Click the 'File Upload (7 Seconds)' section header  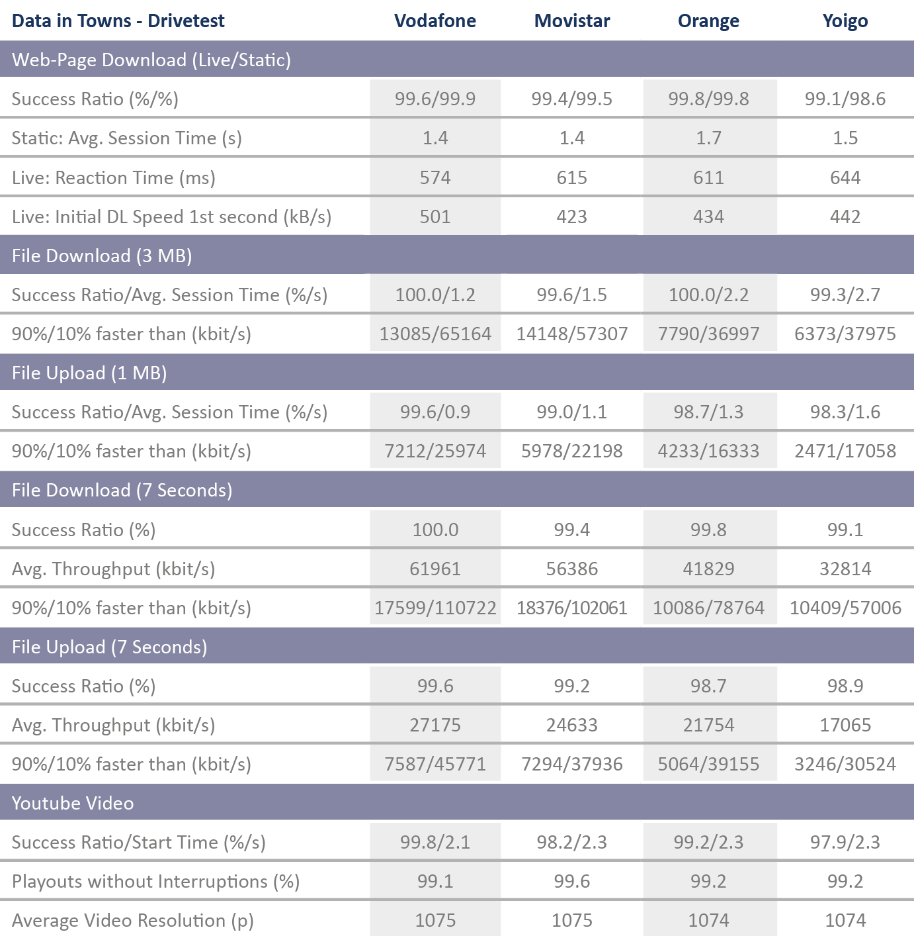click(457, 647)
